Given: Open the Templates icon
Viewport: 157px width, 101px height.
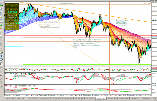Looking at the screenshot, I should (1, 60).
